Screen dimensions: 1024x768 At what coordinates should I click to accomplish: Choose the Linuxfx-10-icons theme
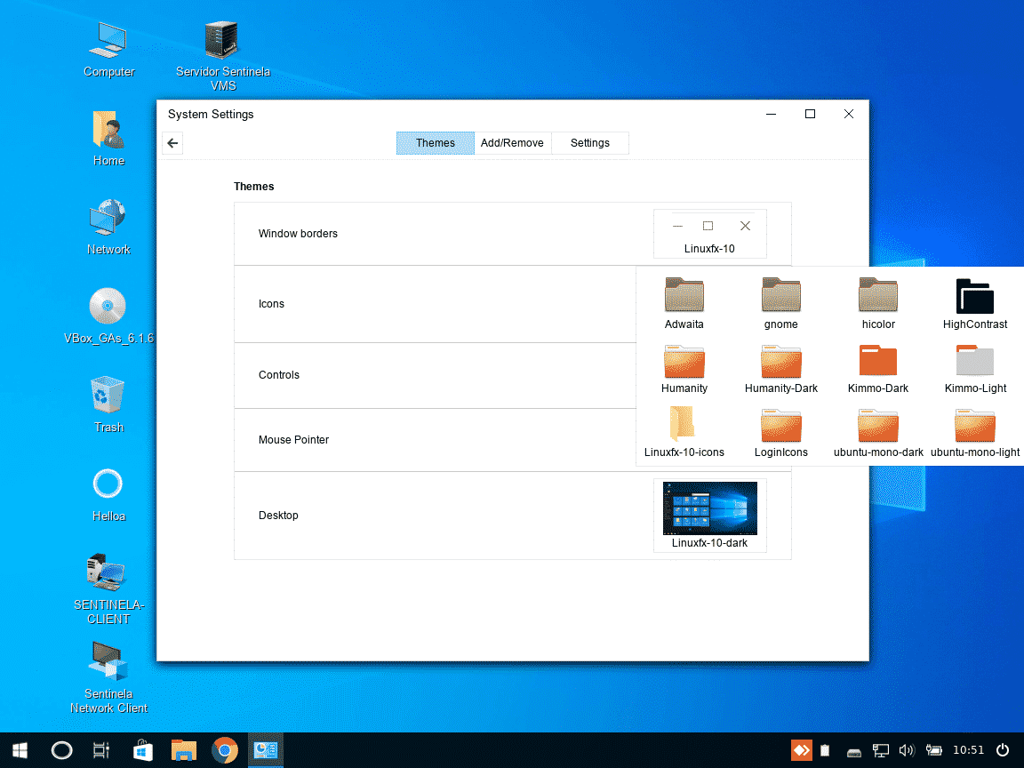point(684,430)
